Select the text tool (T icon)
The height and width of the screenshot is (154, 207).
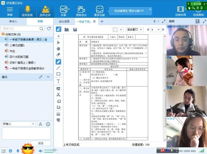tap(58, 81)
